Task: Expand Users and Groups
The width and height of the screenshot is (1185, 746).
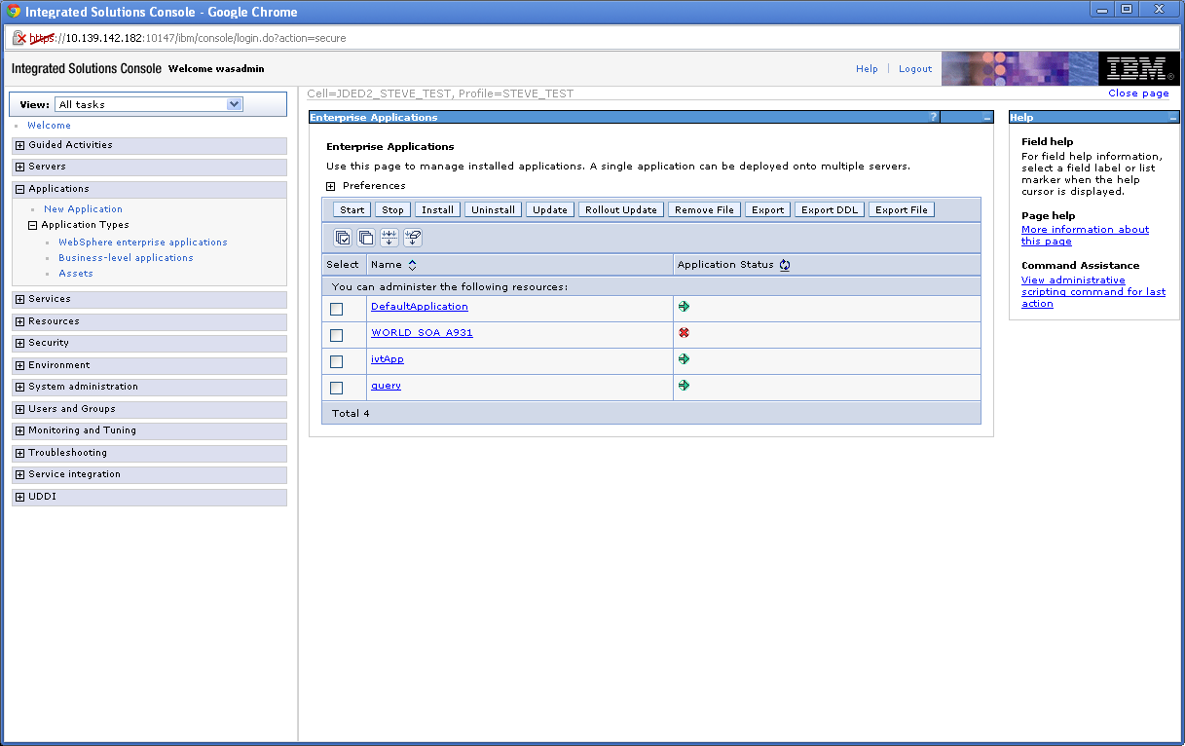Action: click(x=19, y=410)
